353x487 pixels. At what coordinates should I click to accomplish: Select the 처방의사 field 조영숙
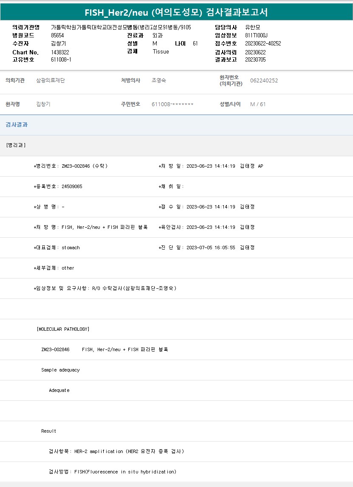(x=159, y=80)
